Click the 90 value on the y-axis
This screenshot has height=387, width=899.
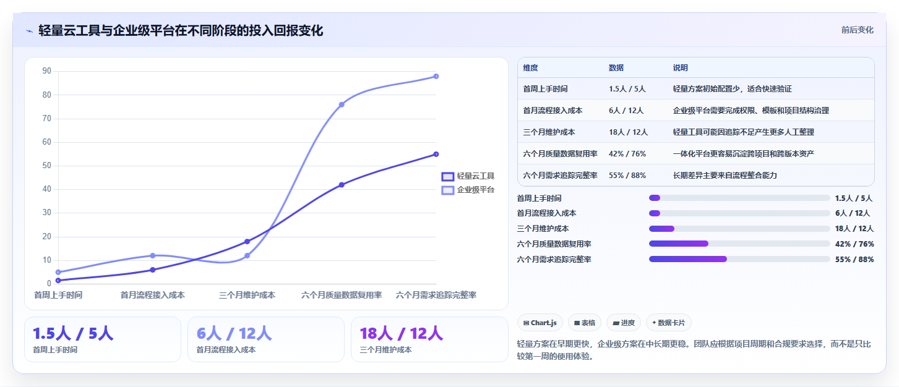tap(46, 71)
